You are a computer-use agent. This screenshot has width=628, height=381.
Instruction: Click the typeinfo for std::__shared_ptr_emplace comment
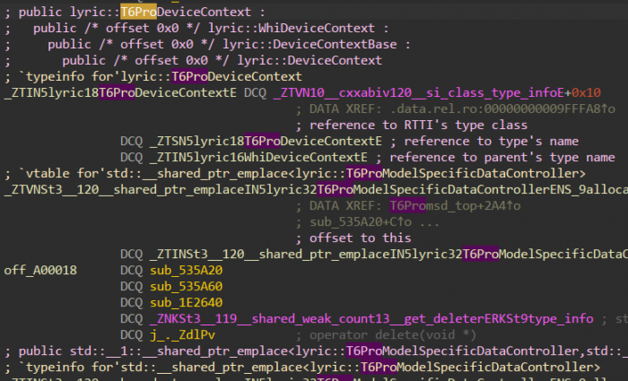[302, 368]
